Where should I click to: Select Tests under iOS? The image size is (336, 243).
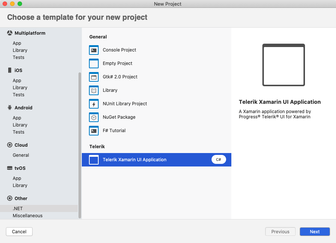18,95
